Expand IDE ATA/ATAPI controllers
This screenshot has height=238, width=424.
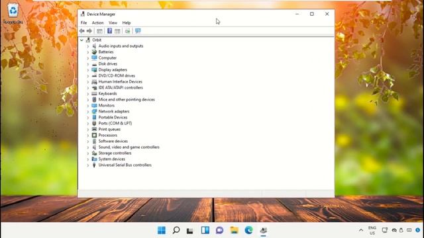click(88, 88)
